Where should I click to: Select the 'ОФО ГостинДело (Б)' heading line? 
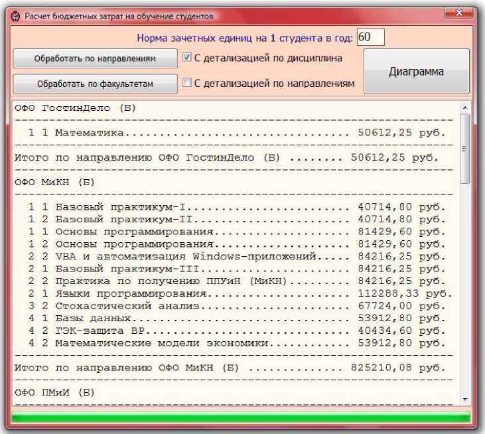75,108
